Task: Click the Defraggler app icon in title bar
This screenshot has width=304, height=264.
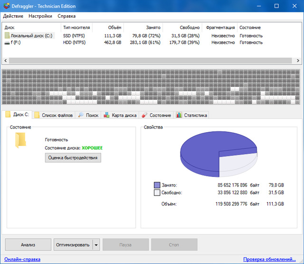Action: point(6,6)
